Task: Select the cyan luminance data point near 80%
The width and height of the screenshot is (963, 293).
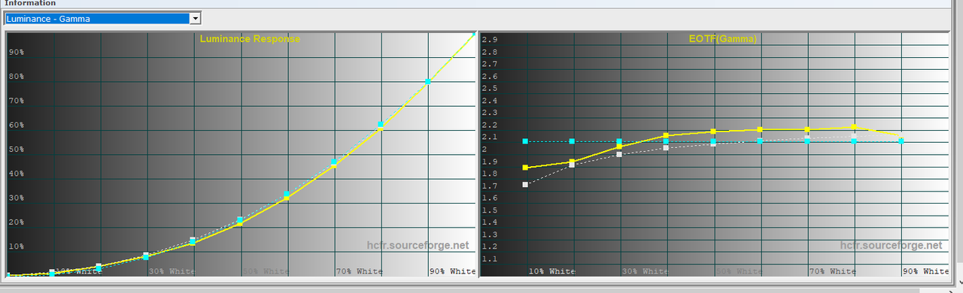Action: 427,81
